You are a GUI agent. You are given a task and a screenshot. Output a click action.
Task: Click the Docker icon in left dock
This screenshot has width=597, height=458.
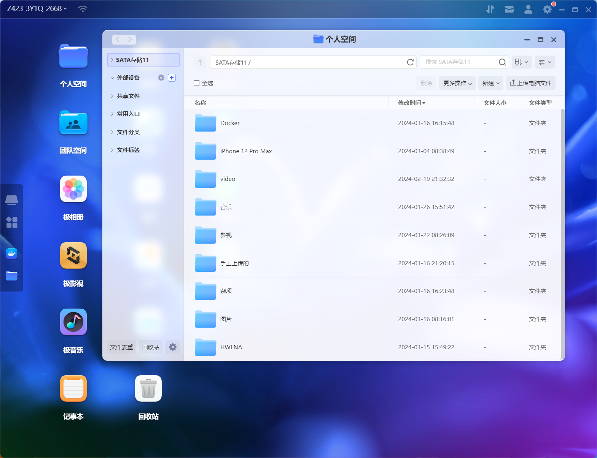(12, 254)
